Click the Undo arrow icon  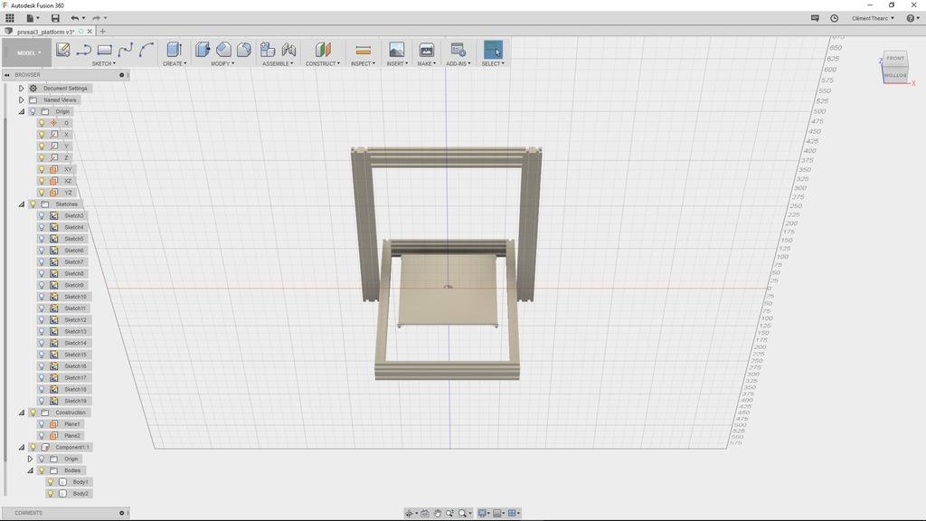click(x=75, y=18)
